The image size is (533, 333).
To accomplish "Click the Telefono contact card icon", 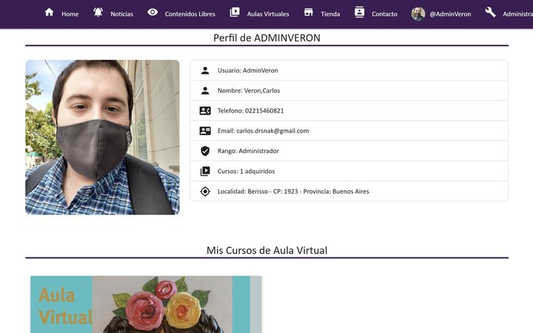I will 205,111.
